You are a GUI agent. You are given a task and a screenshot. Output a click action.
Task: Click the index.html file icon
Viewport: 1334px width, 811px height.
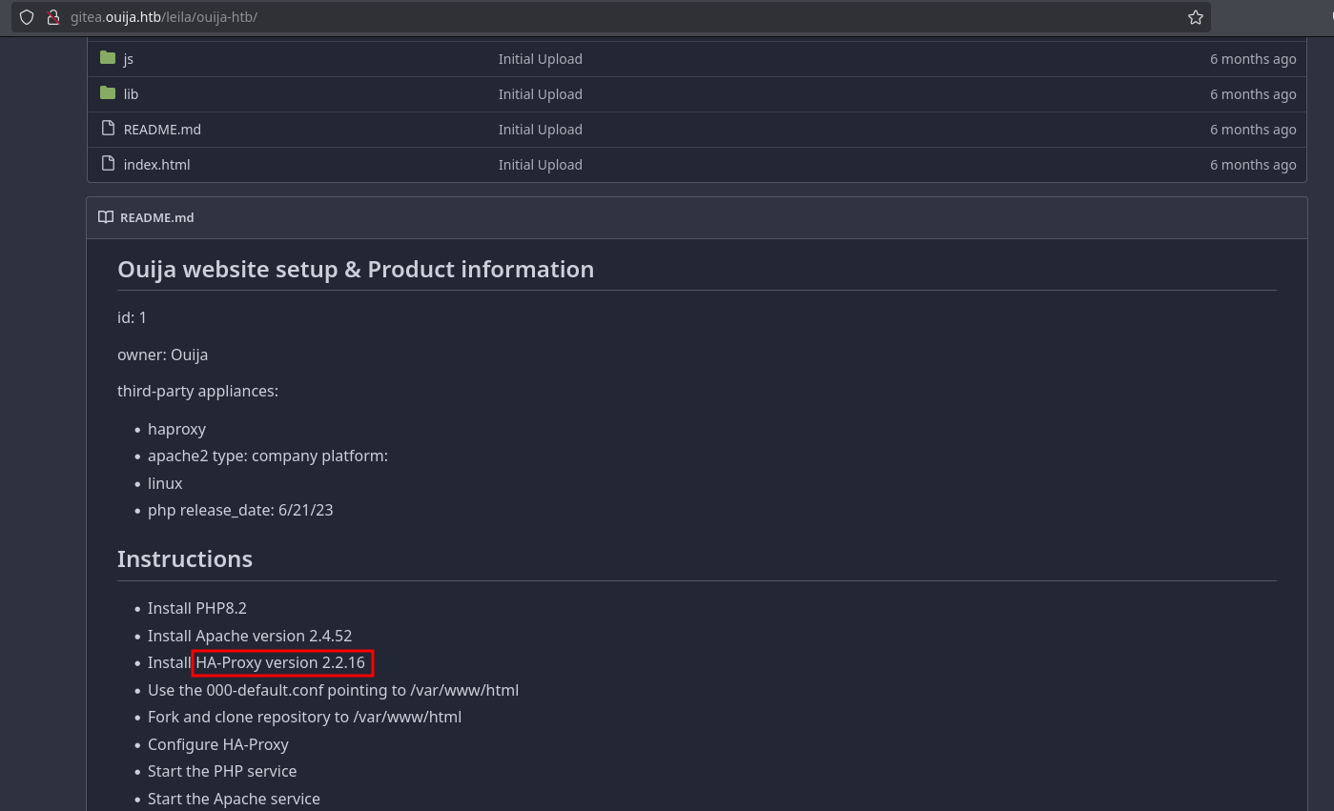tap(108, 164)
